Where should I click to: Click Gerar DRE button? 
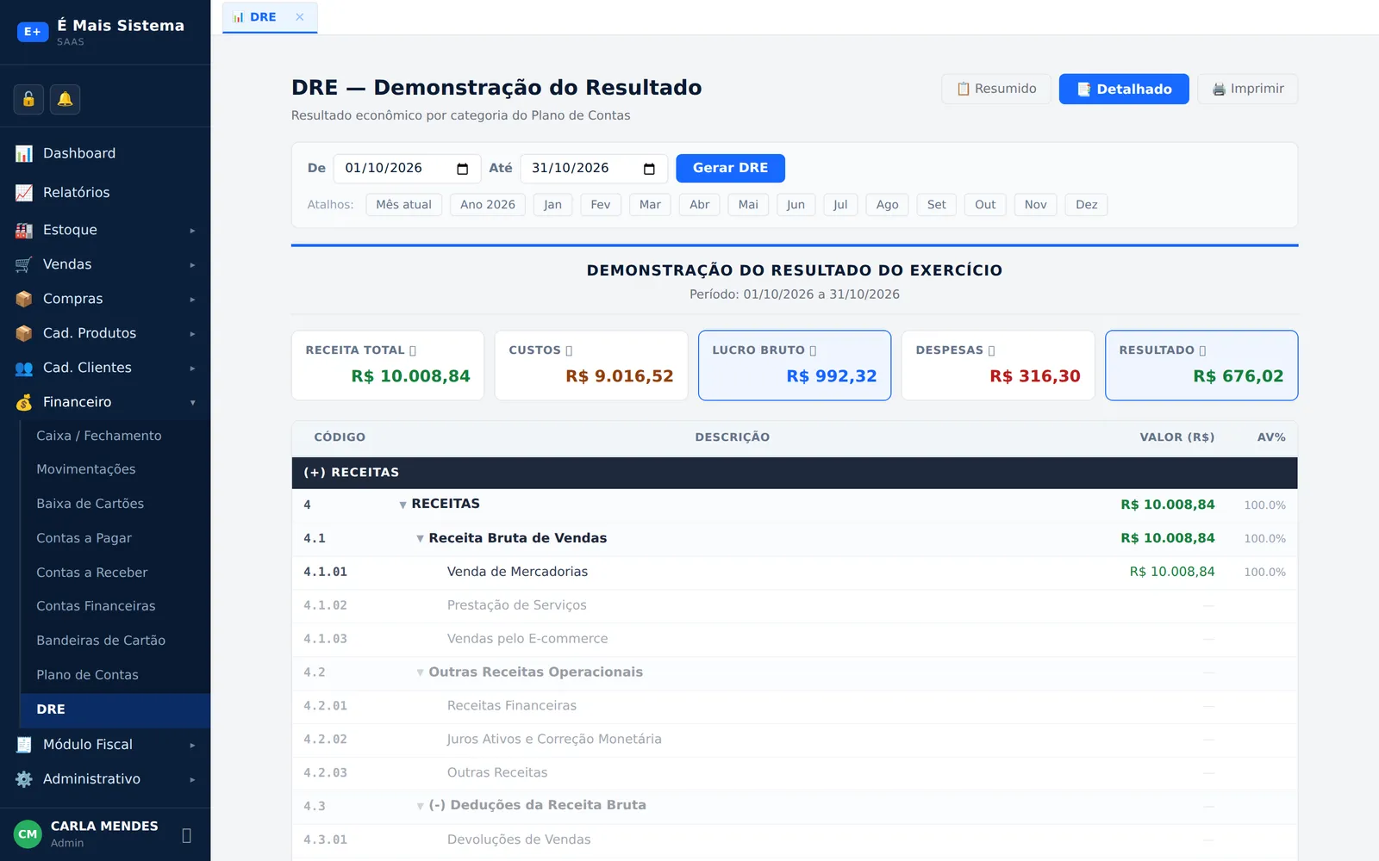(730, 168)
